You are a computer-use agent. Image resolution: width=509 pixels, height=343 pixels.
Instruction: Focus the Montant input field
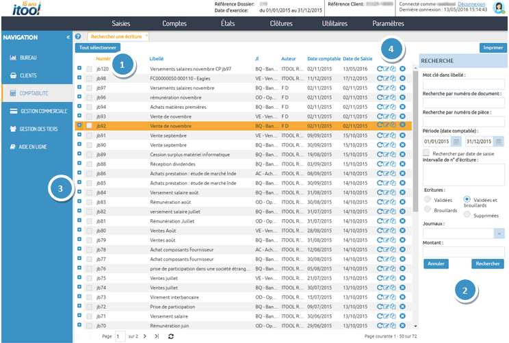[x=464, y=252]
